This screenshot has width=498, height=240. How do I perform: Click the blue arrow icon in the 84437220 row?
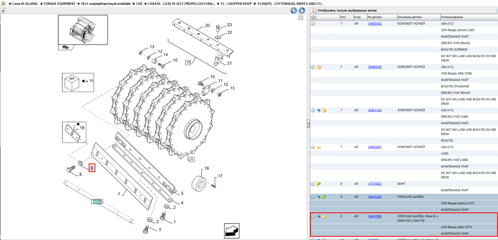click(319, 197)
